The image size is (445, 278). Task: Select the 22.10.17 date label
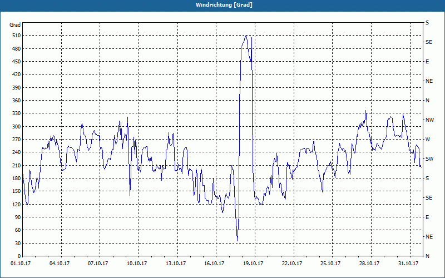(x=291, y=264)
